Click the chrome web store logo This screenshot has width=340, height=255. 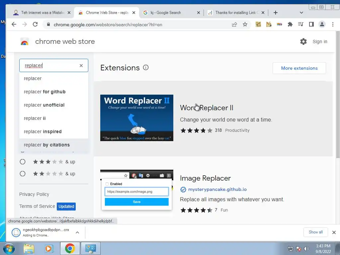25,42
